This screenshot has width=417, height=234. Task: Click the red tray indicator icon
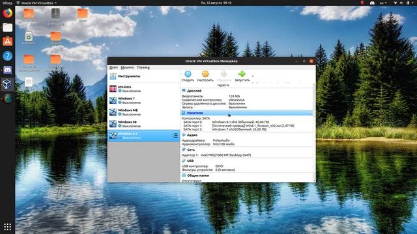click(362, 3)
